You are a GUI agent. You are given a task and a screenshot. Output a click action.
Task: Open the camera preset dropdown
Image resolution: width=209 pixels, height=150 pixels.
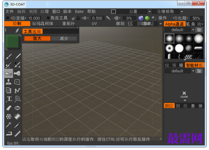(161, 24)
